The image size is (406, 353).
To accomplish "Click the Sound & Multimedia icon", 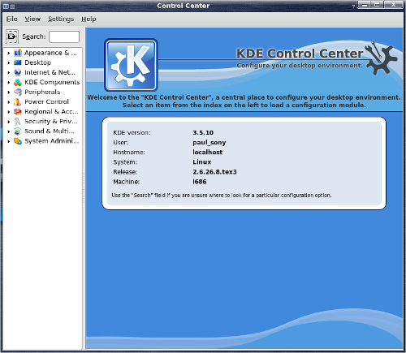I will point(18,131).
